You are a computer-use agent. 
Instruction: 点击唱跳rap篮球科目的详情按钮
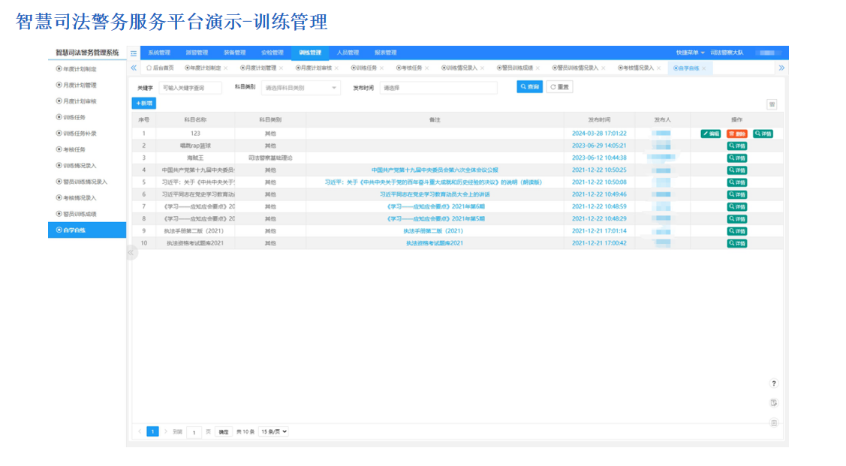(x=736, y=146)
